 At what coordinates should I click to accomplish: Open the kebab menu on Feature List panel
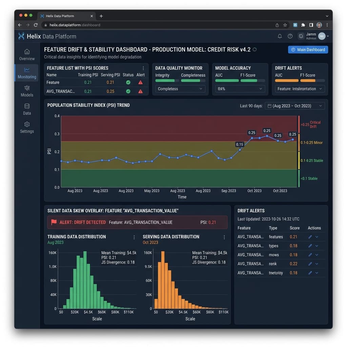pyautogui.click(x=143, y=68)
